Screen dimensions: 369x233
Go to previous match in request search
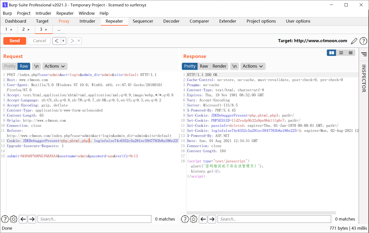[23, 219]
